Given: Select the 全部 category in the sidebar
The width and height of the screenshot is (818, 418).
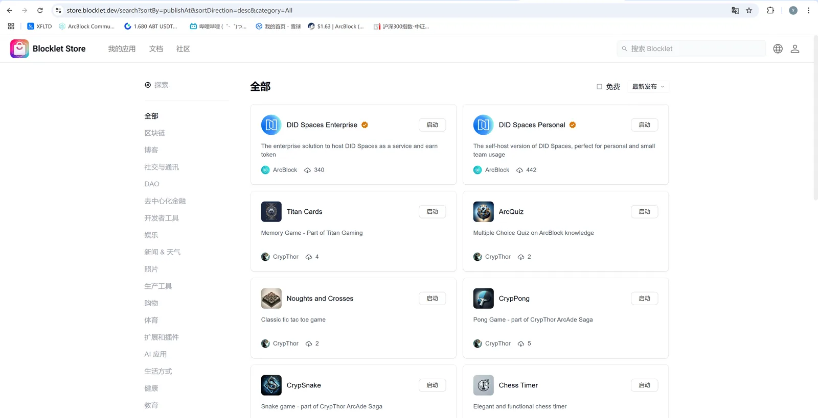Looking at the screenshot, I should [151, 116].
